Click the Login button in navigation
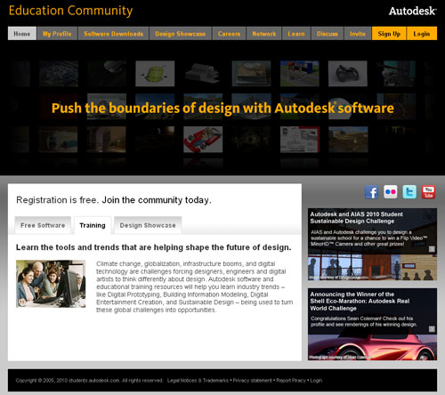The width and height of the screenshot is (445, 395). tap(422, 34)
